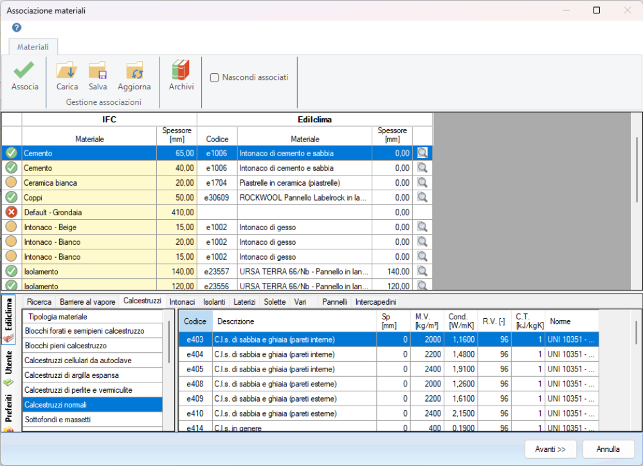The height and width of the screenshot is (466, 643).
Task: Select 'Calcestruzzi normali' in the type list
Action: pos(93,404)
